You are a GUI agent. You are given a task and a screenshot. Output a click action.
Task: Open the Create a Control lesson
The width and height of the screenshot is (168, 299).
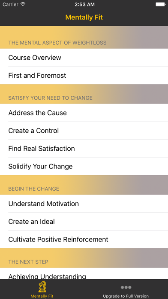(x=84, y=131)
